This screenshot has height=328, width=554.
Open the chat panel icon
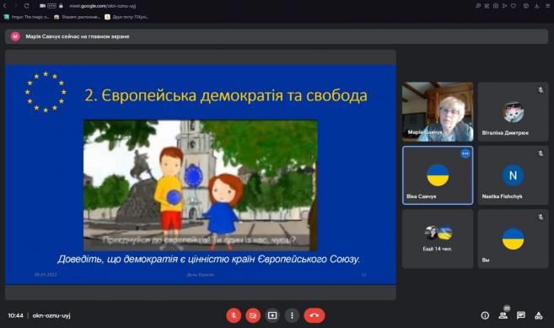click(x=521, y=315)
